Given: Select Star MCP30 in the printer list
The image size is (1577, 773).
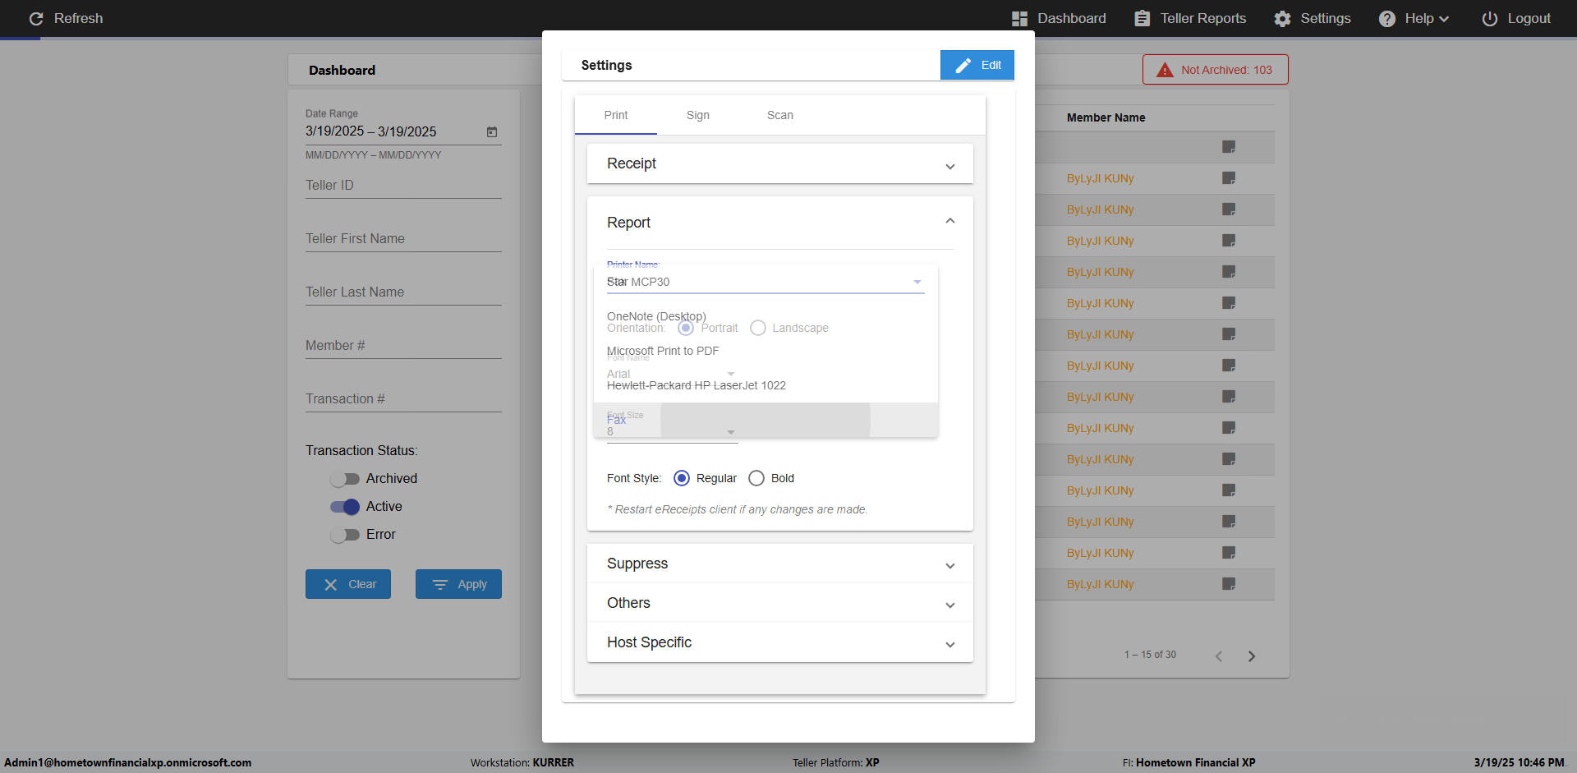Looking at the screenshot, I should 766,282.
